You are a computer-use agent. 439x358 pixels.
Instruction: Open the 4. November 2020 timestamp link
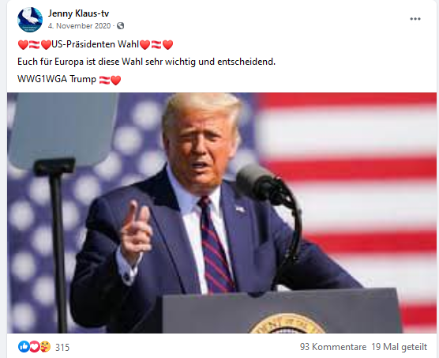(x=79, y=26)
